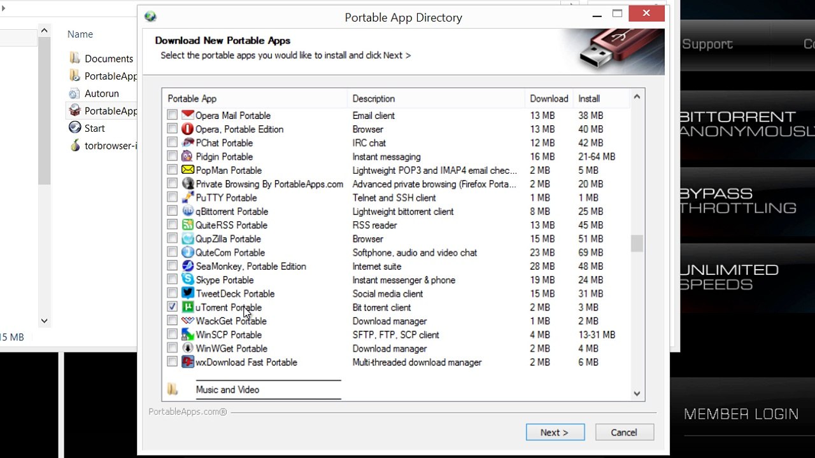Sort list by Install column header
This screenshot has height=458, width=815.
point(600,99)
